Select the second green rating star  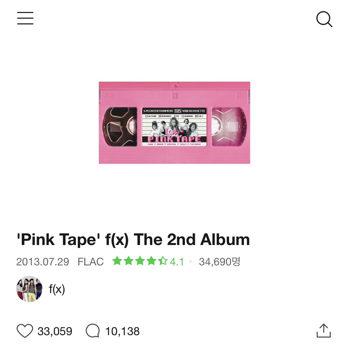pyautogui.click(x=128, y=261)
